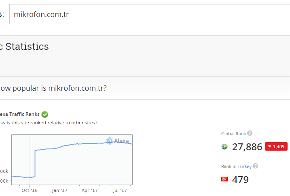
Task: Select the Turkey rank value 479
Action: coord(240,180)
